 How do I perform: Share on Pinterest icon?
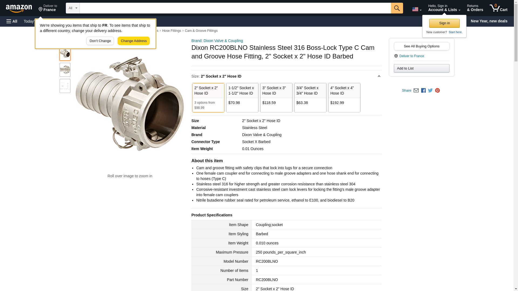437,91
